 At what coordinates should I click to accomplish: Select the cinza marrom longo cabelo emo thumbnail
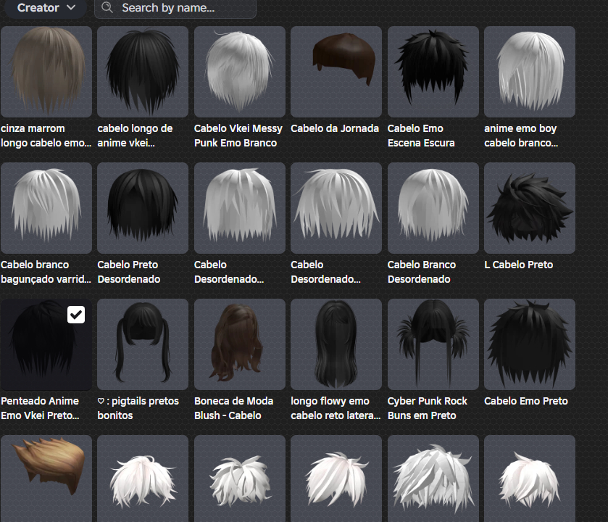[46, 72]
